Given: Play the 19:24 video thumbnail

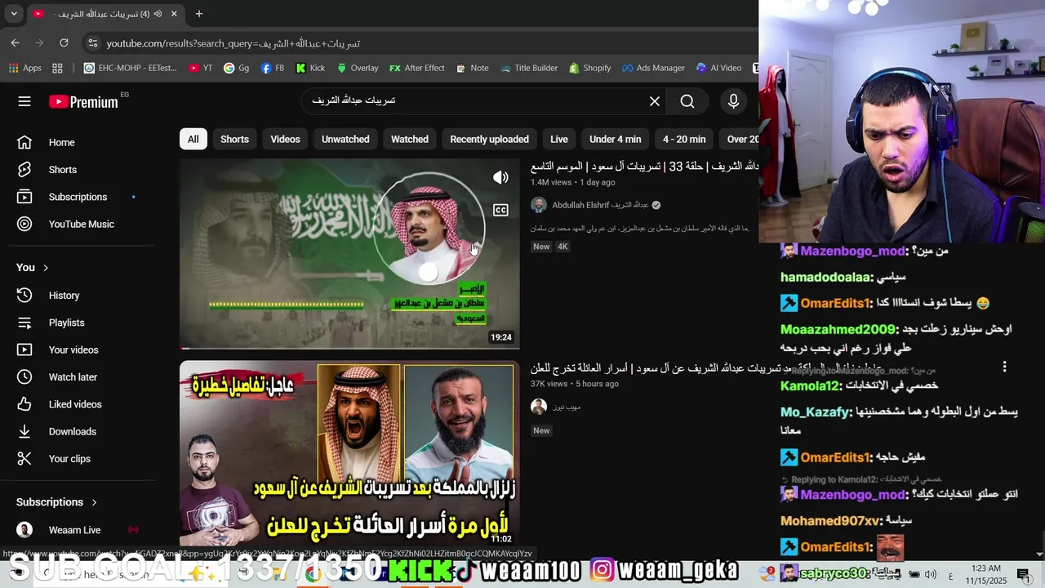Looking at the screenshot, I should (x=349, y=254).
